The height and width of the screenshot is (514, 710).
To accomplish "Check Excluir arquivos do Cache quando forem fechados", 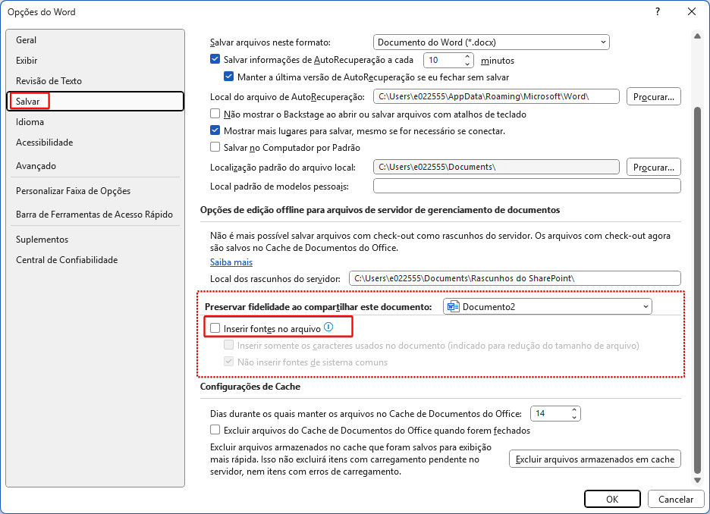I will (x=215, y=430).
